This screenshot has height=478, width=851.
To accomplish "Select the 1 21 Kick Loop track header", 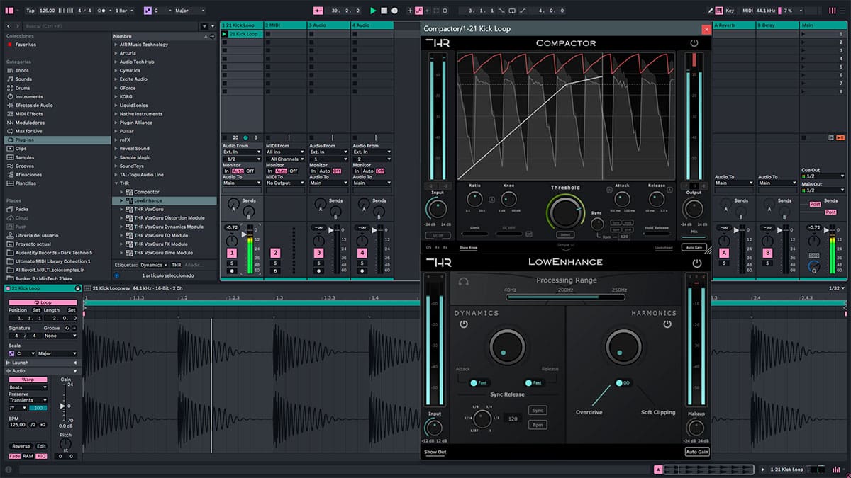I will coord(241,25).
